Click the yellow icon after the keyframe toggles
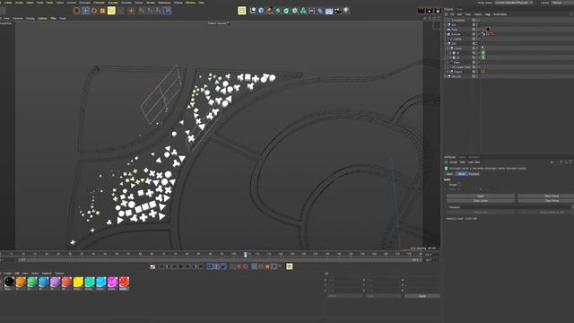This screenshot has width=574, height=323. [289, 266]
